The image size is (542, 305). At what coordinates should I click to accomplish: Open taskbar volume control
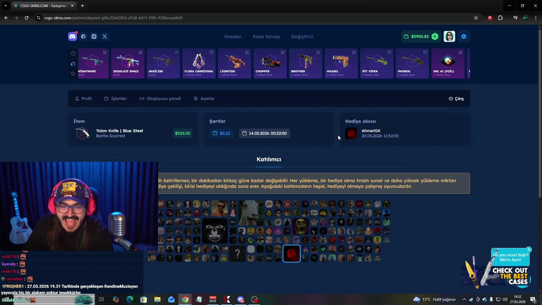[505, 299]
